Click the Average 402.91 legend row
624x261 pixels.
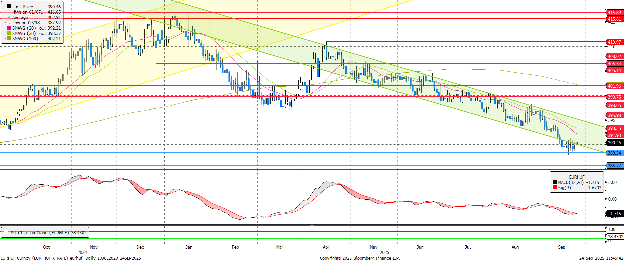(34, 17)
